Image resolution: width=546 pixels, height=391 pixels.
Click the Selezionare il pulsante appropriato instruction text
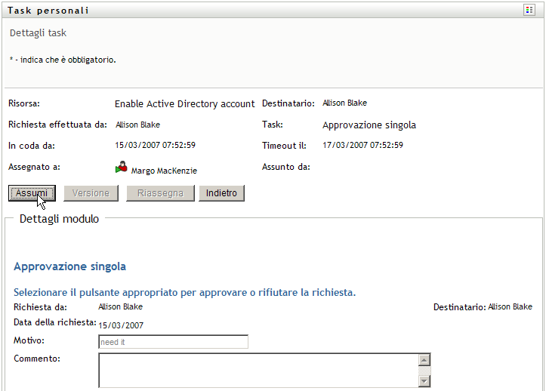point(185,292)
